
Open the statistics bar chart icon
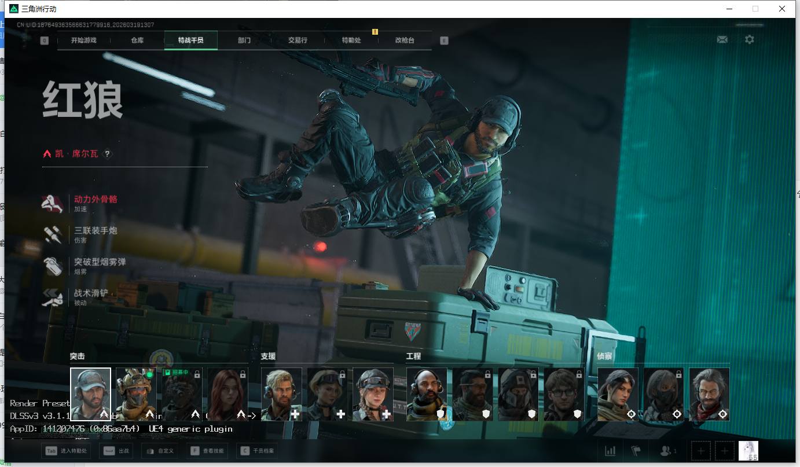[610, 451]
